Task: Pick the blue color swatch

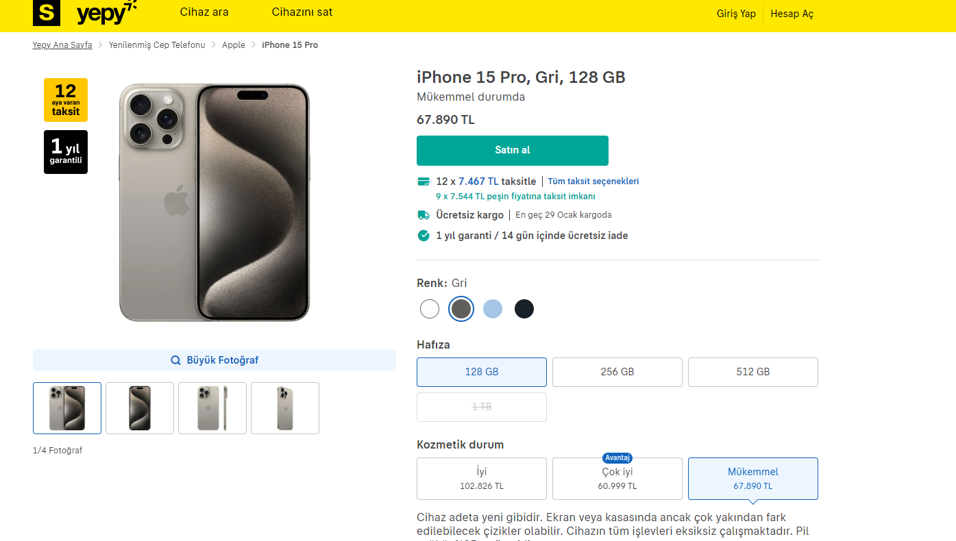Action: coord(493,309)
